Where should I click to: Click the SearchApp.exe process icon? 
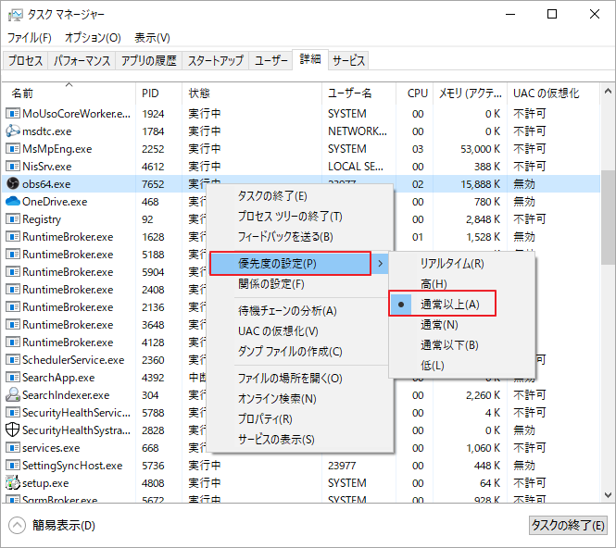13,378
